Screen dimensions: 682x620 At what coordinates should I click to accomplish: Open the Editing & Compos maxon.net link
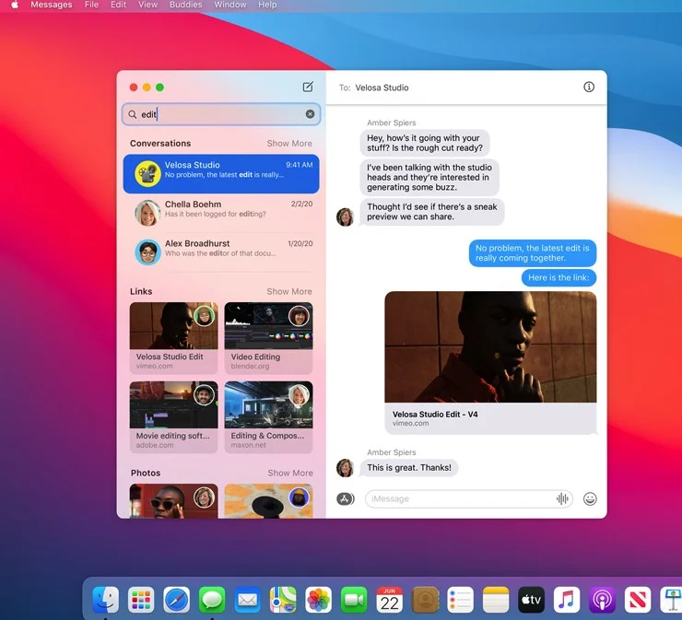click(268, 417)
